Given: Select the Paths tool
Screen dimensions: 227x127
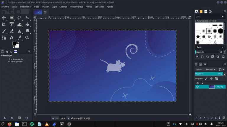Looking at the screenshot, I should pyautogui.click(x=4, y=38).
